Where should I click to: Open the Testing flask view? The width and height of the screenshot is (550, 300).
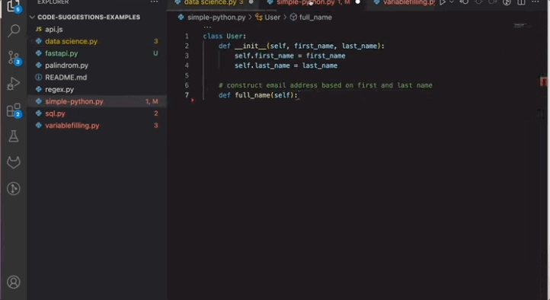coord(13,136)
